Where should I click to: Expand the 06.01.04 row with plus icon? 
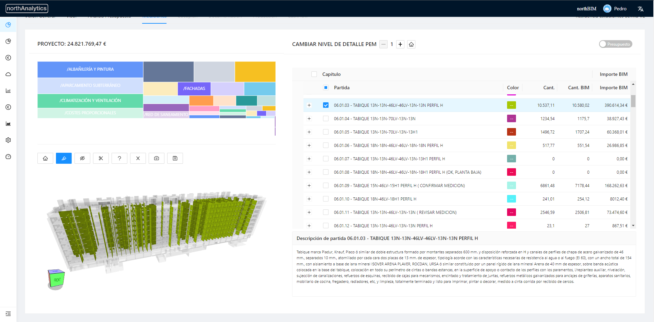tap(309, 119)
